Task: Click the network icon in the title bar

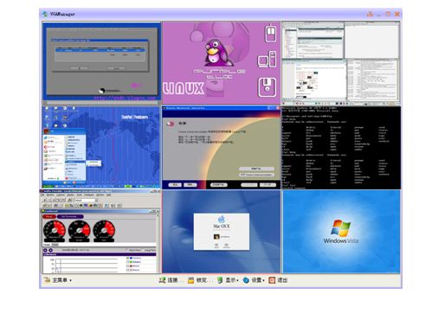Action: [370, 14]
